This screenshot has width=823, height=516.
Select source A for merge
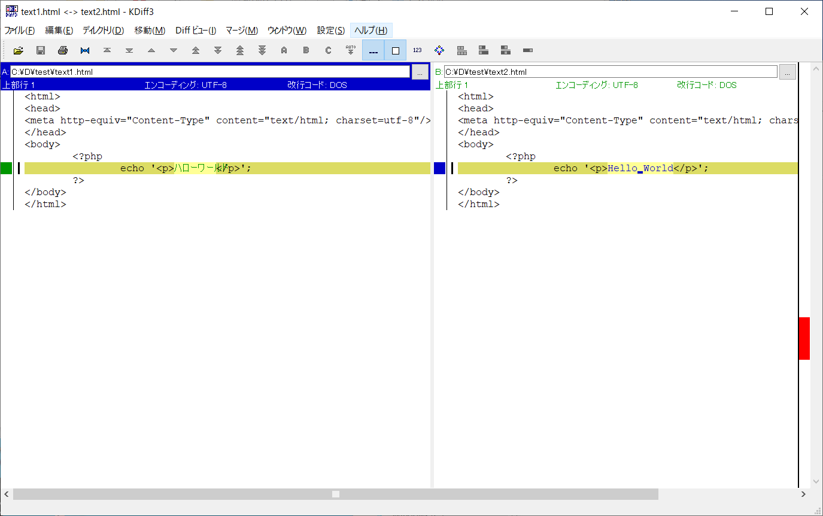click(284, 50)
